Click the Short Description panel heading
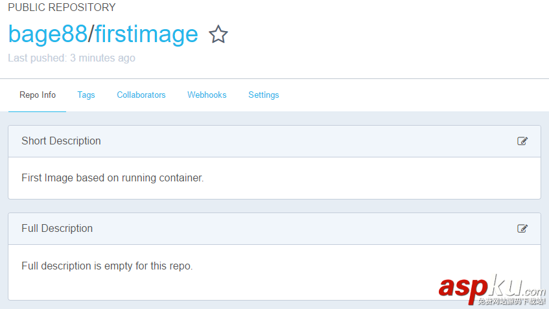This screenshot has height=309, width=549. [61, 141]
